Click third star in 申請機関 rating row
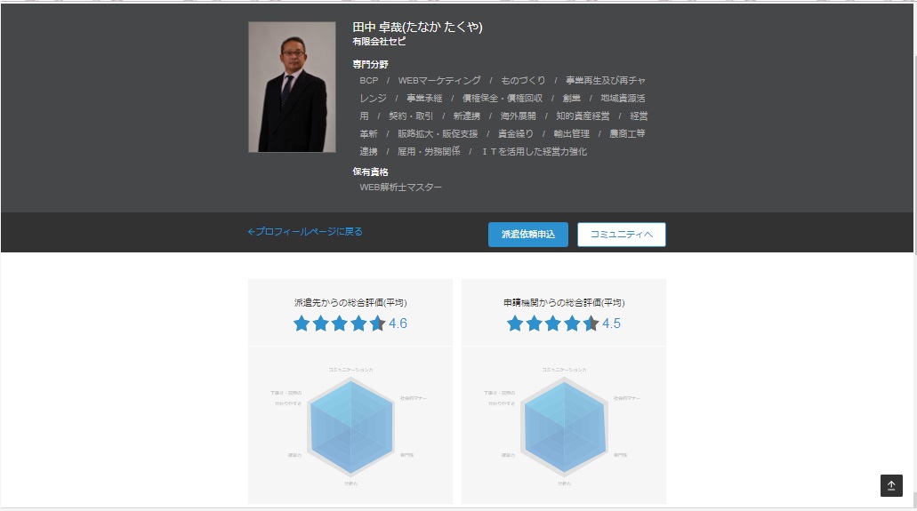This screenshot has width=917, height=511. [x=553, y=323]
